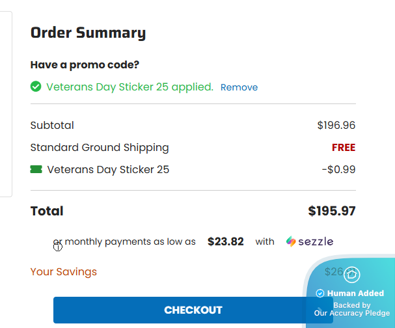Click the Sezzle logo
This screenshot has width=395, height=328.
click(x=310, y=241)
